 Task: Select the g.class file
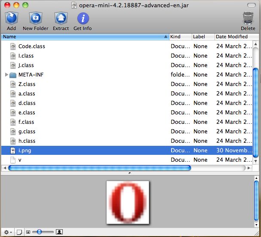[127, 132]
